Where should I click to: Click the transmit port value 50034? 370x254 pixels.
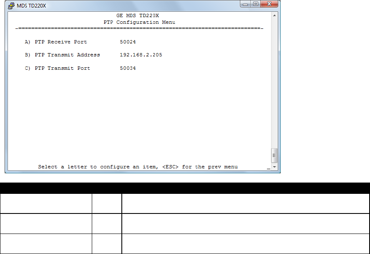pos(128,68)
